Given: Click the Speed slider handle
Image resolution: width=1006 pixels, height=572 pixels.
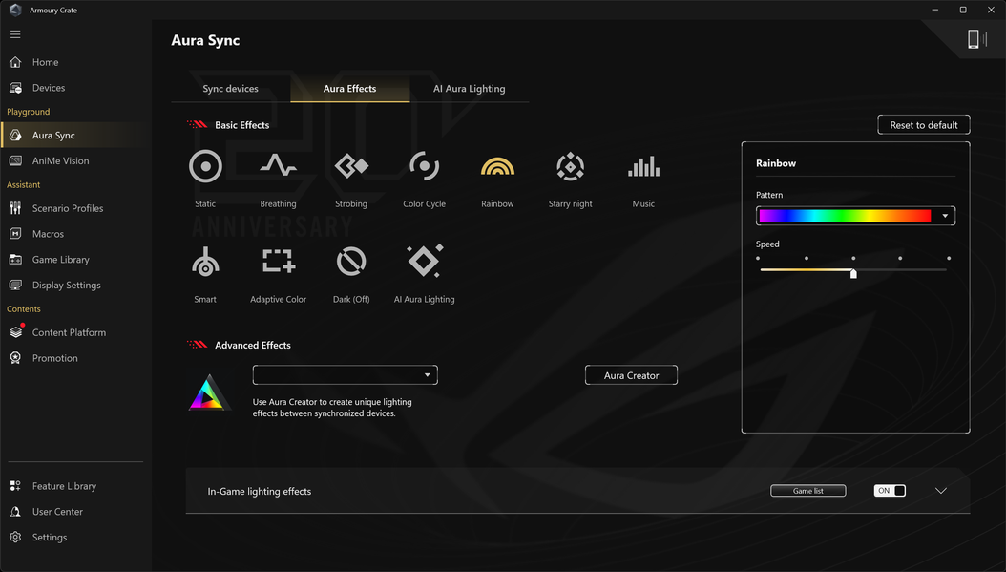Looking at the screenshot, I should tap(853, 273).
